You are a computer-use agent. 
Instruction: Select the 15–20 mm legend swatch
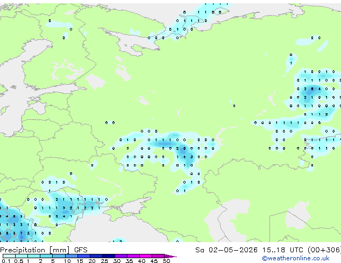84,256
